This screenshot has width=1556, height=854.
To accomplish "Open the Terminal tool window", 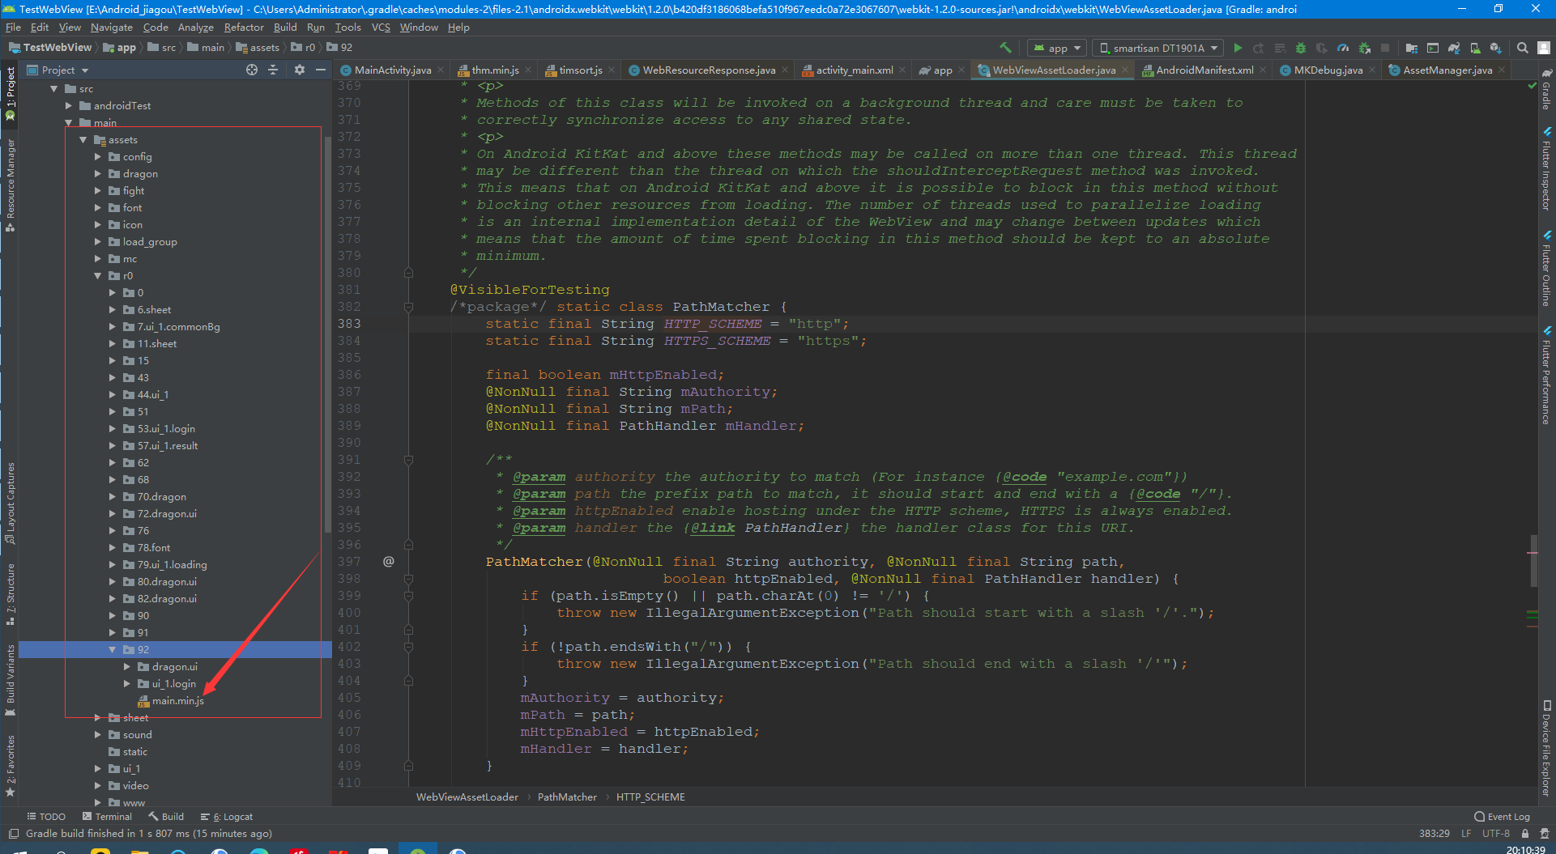I will point(107,816).
